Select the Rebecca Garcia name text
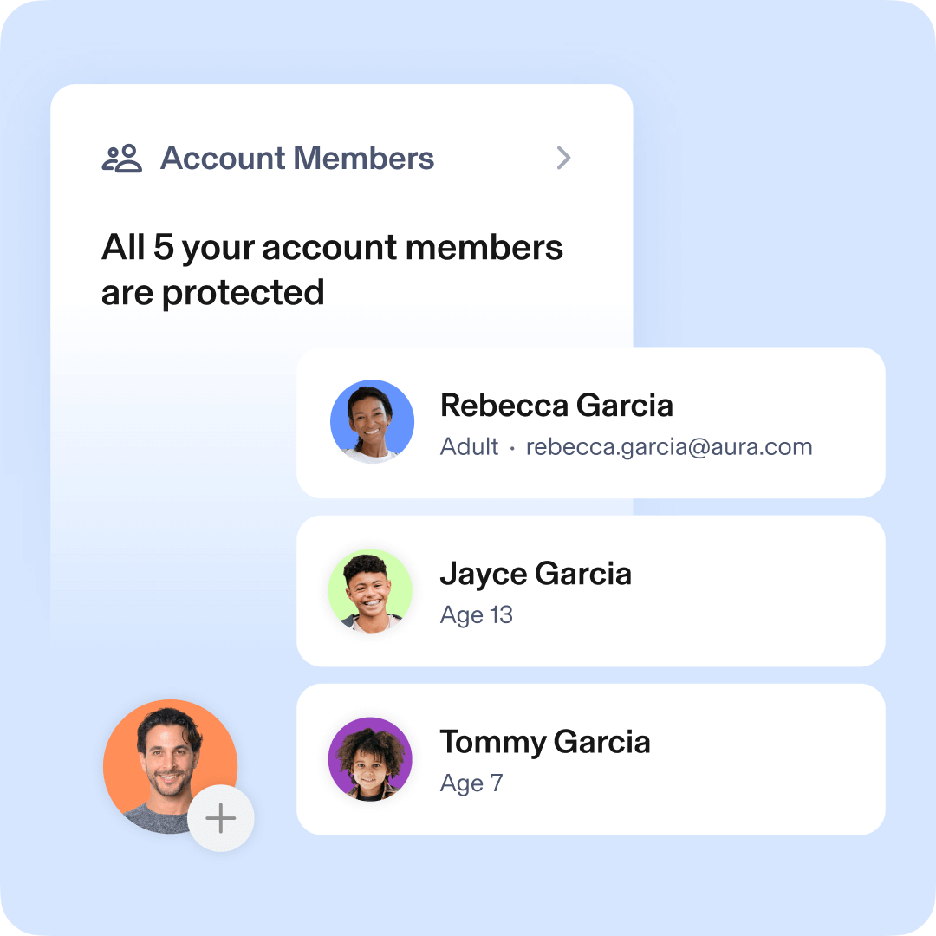The image size is (936, 936). click(x=556, y=406)
